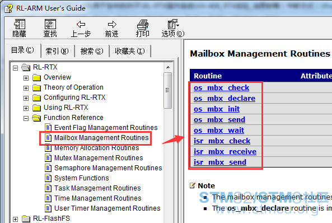Switch to the 搜索 (Search) tab
Image resolution: width=332 pixels, height=223 pixels.
point(92,51)
